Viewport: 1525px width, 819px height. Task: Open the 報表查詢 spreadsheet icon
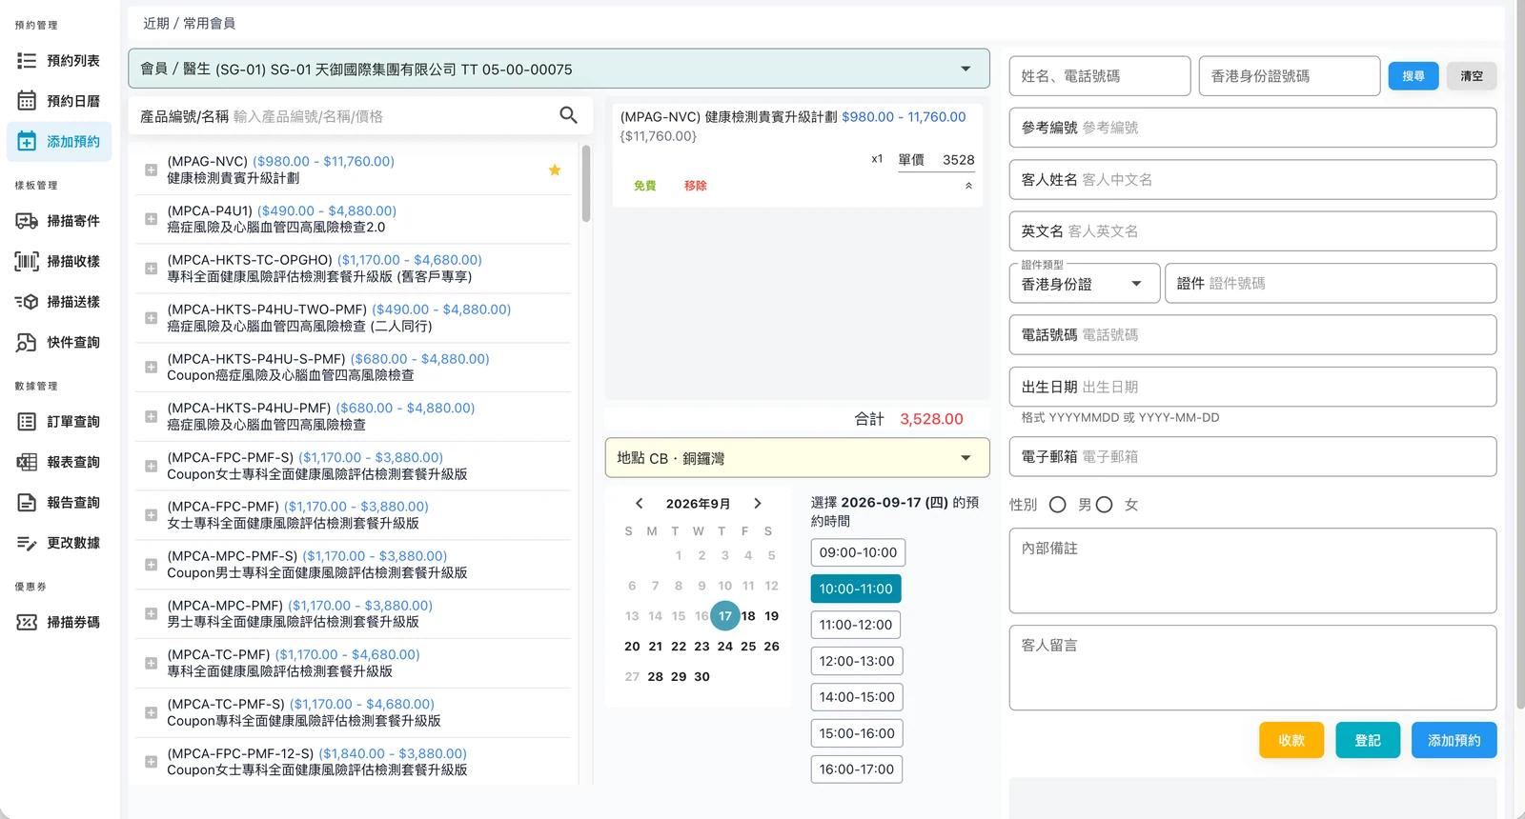[27, 462]
